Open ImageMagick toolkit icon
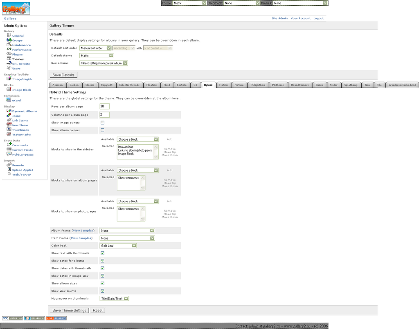 tap(9, 79)
